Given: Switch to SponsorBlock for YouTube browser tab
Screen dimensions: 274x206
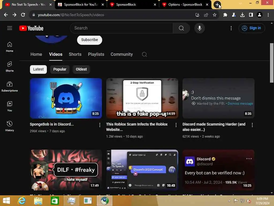Looking at the screenshot, I should pyautogui.click(x=81, y=5).
